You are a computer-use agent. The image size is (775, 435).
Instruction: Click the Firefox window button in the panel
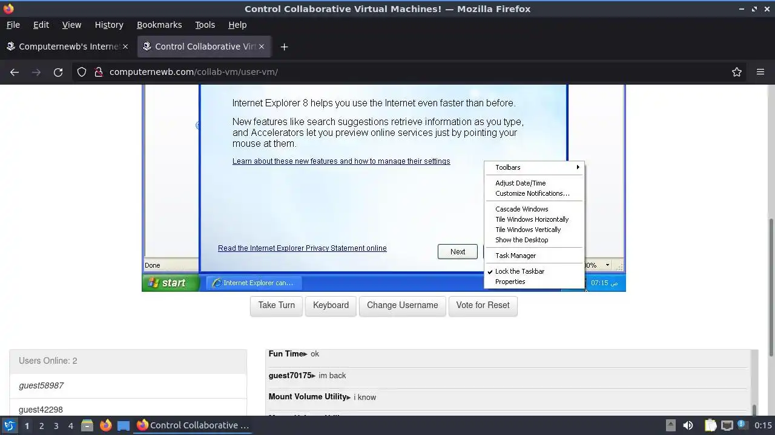tap(194, 425)
